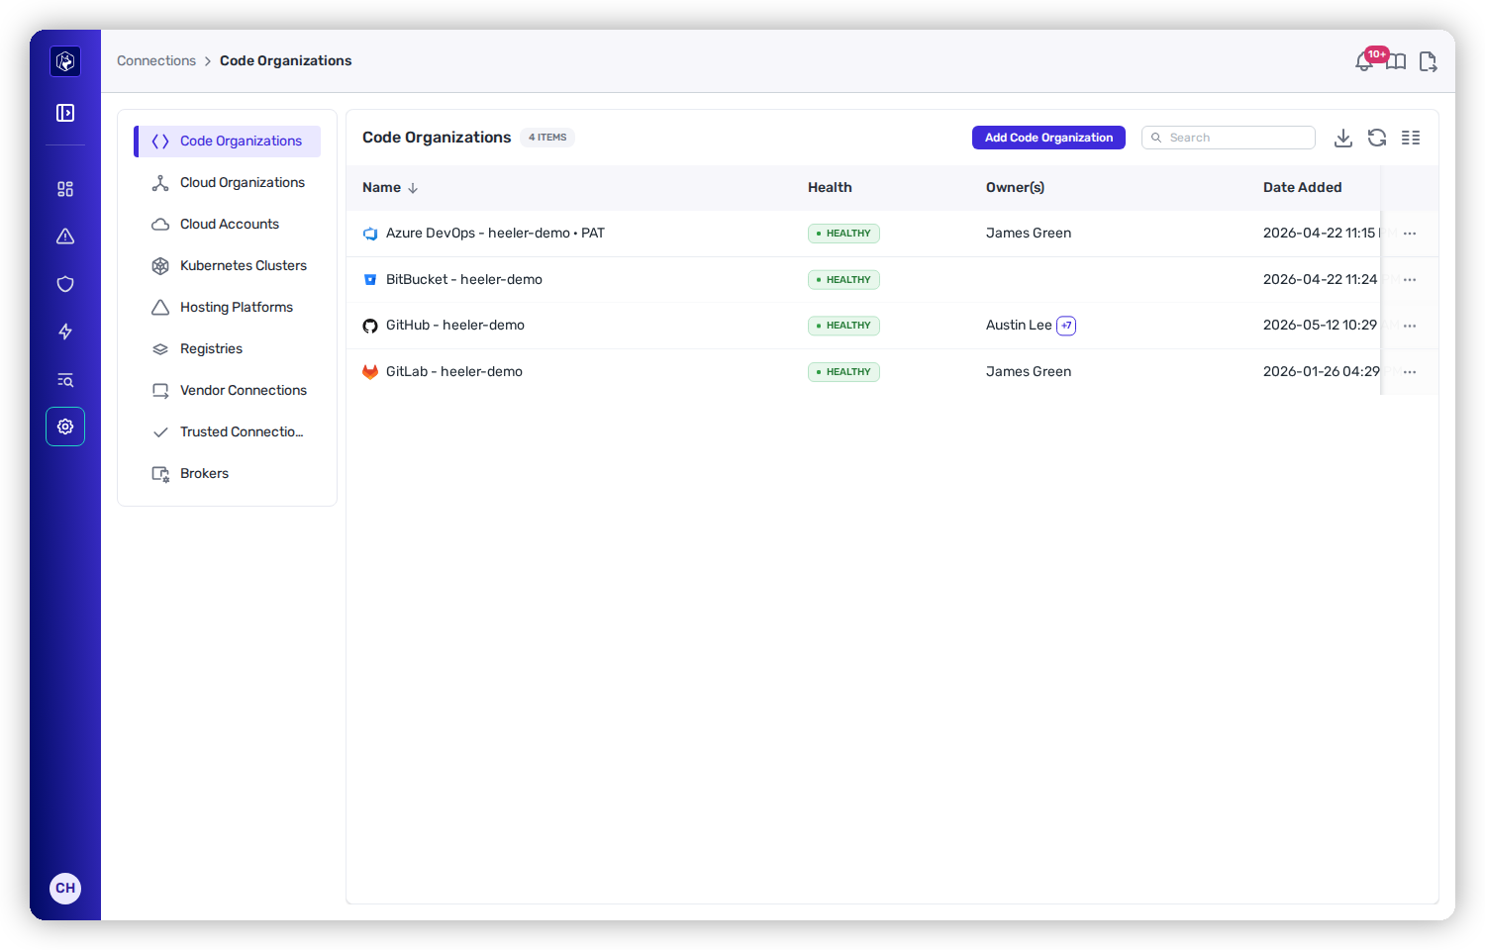The height and width of the screenshot is (950, 1485).
Task: Click the Add Code Organization button
Action: click(x=1048, y=138)
